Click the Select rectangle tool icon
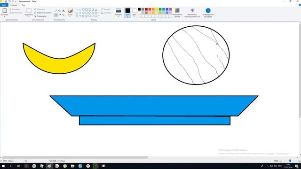Image resolution: width=301 pixels, height=169 pixels. coord(29,11)
